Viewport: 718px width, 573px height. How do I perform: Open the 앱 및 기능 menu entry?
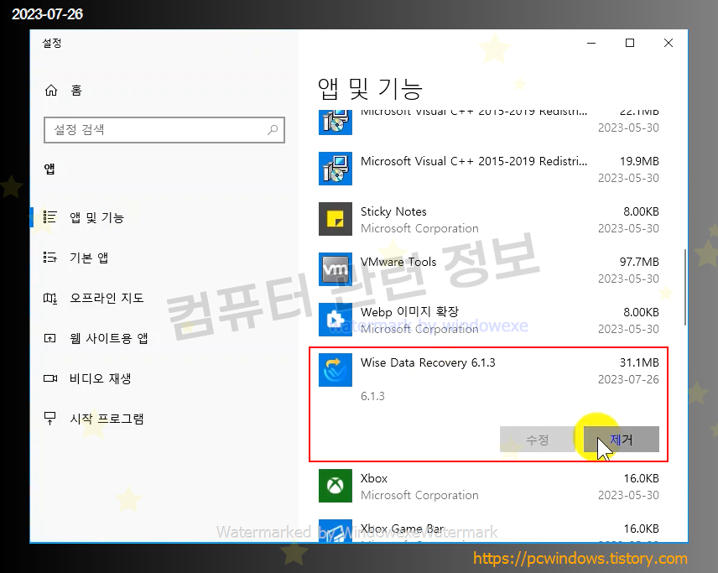(97, 217)
